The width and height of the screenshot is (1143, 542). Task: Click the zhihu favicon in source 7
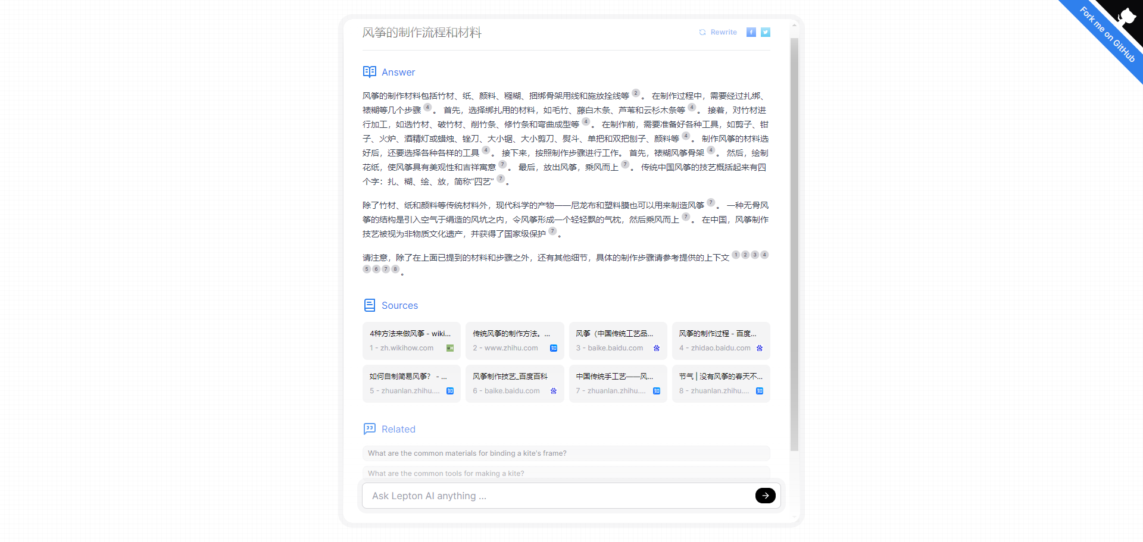(x=657, y=391)
